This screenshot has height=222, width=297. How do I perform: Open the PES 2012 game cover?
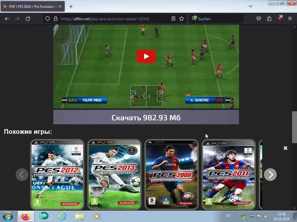click(x=57, y=175)
